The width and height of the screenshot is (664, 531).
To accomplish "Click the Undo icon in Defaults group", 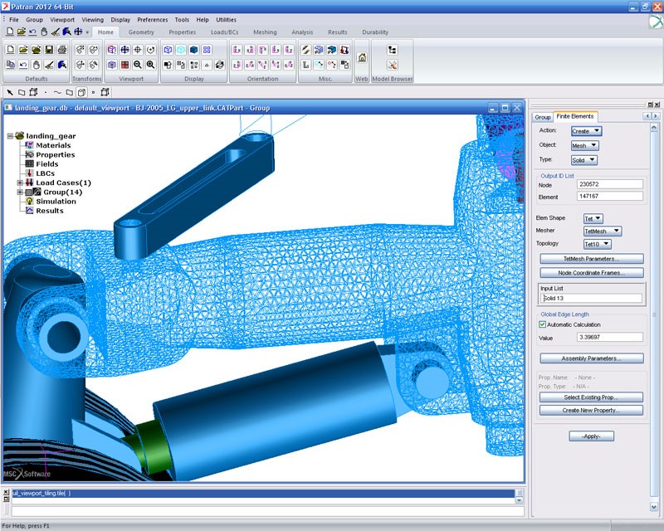I will coord(23,65).
